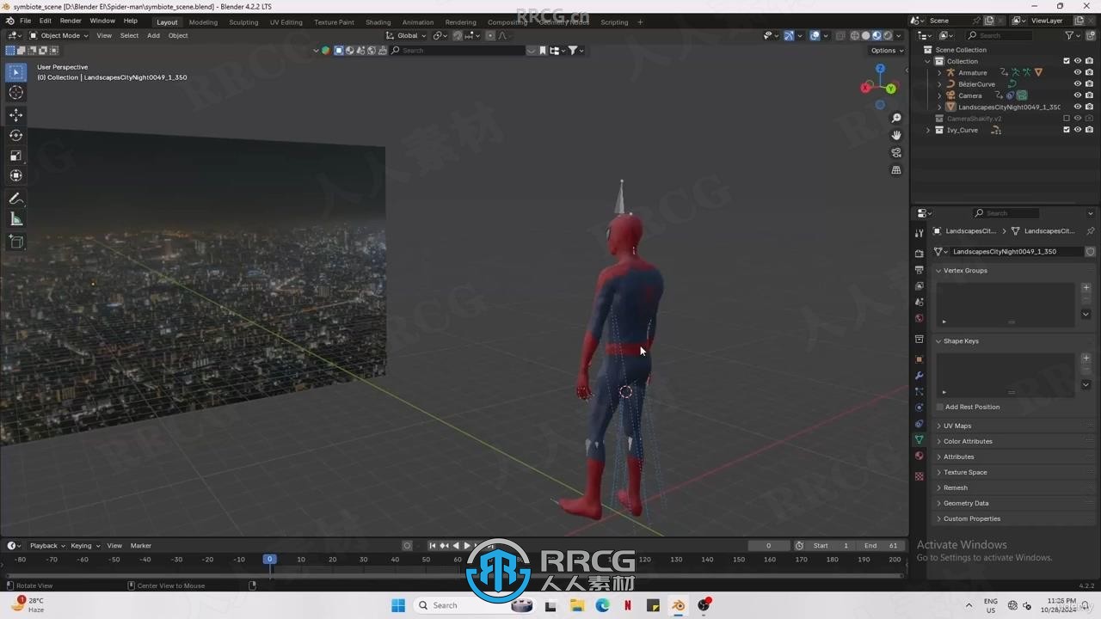Collapse the Vertex Groups panel

pyautogui.click(x=964, y=270)
